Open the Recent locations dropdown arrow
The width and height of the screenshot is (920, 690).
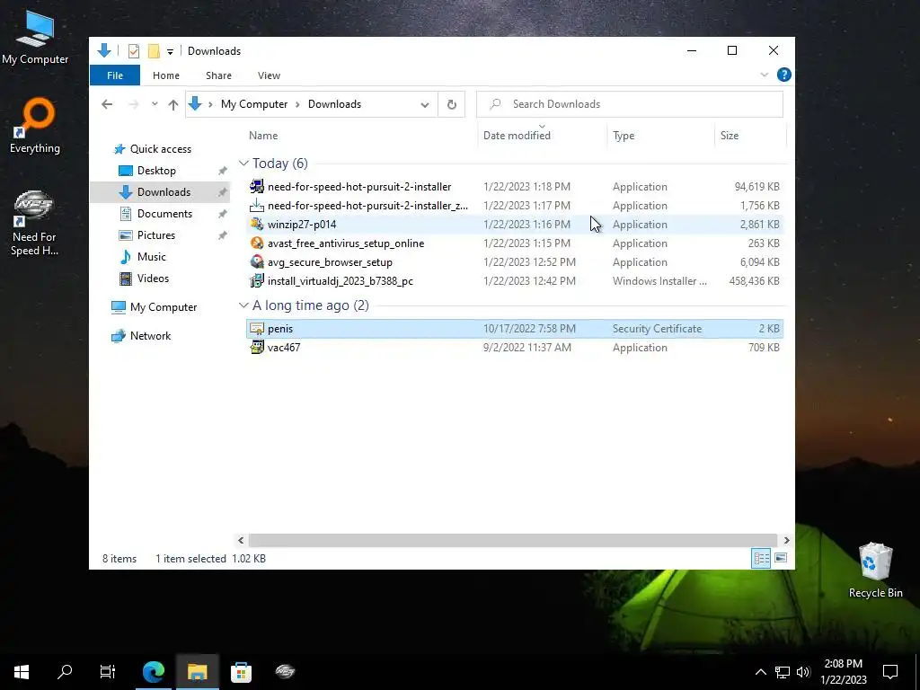coord(155,104)
